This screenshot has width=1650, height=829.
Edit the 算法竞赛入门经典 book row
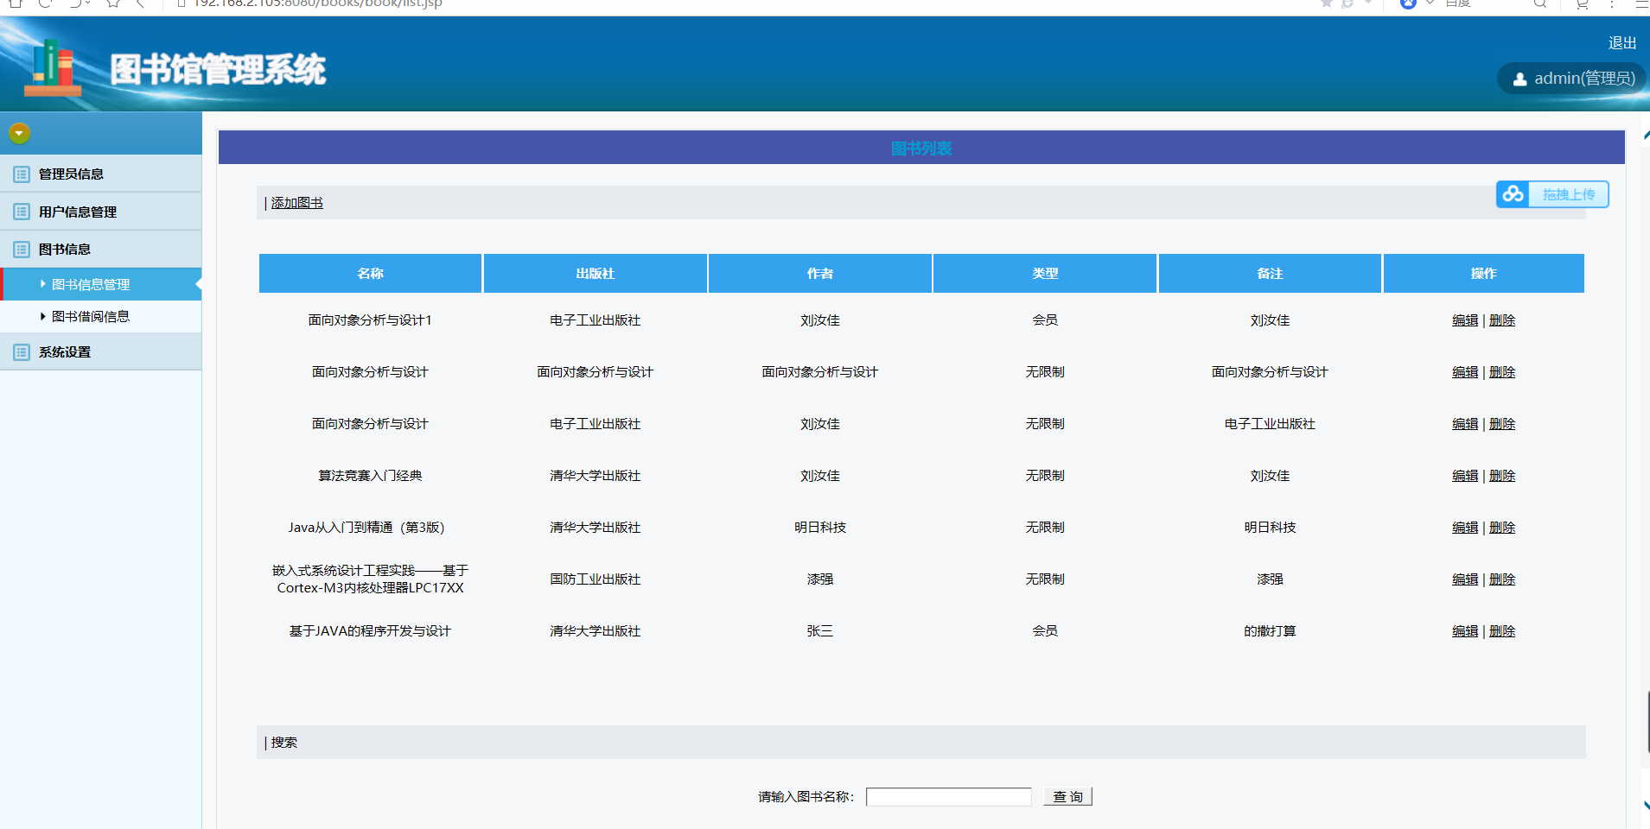[1464, 476]
